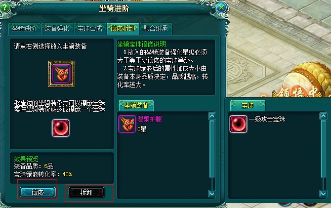This screenshot has width=331, height=208.
Task: Click equipment list scroll down arrow
Action: pyautogui.click(x=212, y=193)
